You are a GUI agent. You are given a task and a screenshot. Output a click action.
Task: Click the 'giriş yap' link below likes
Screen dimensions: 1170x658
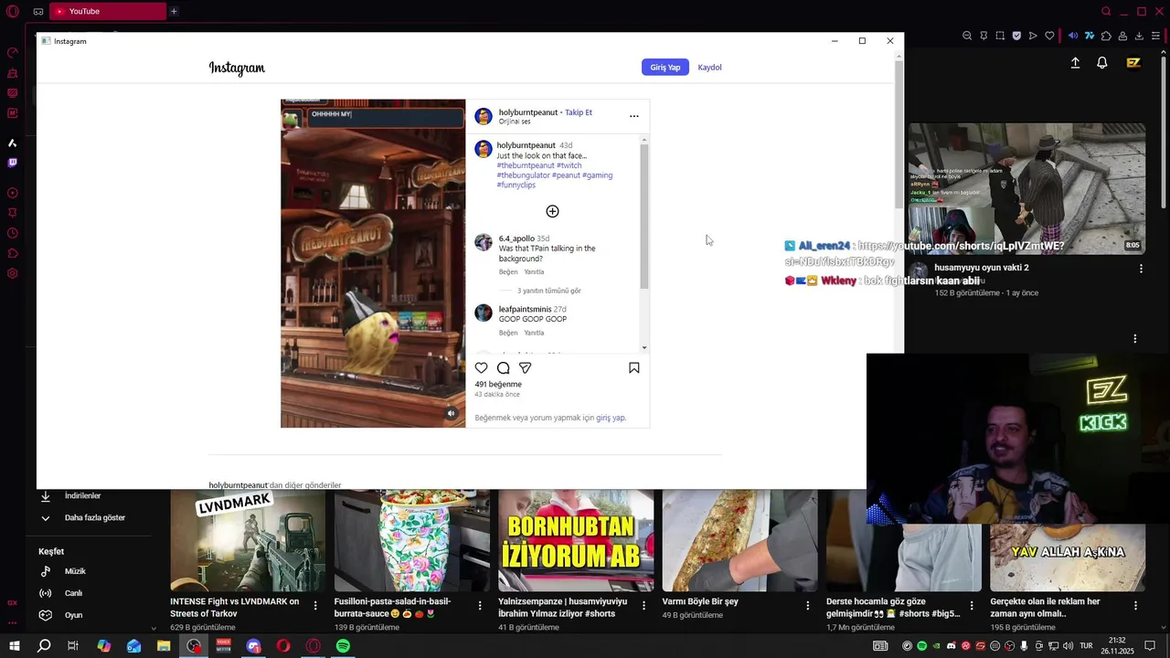pyautogui.click(x=611, y=418)
